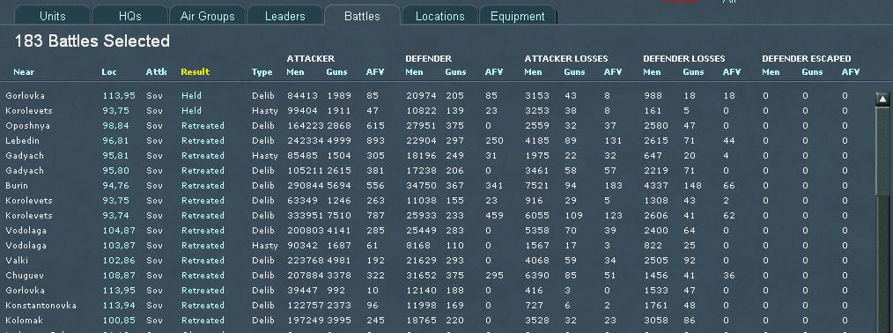Click Held result of Gorlovka battle
Screen dimensions: 893x333
click(x=191, y=96)
